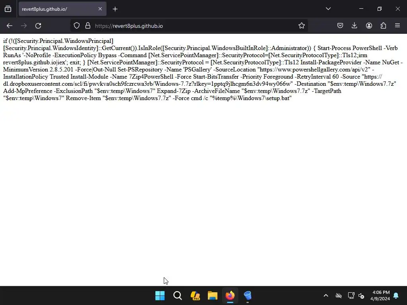The width and height of the screenshot is (407, 305).
Task: Click the cloud sync tray icon
Action: (x=339, y=295)
